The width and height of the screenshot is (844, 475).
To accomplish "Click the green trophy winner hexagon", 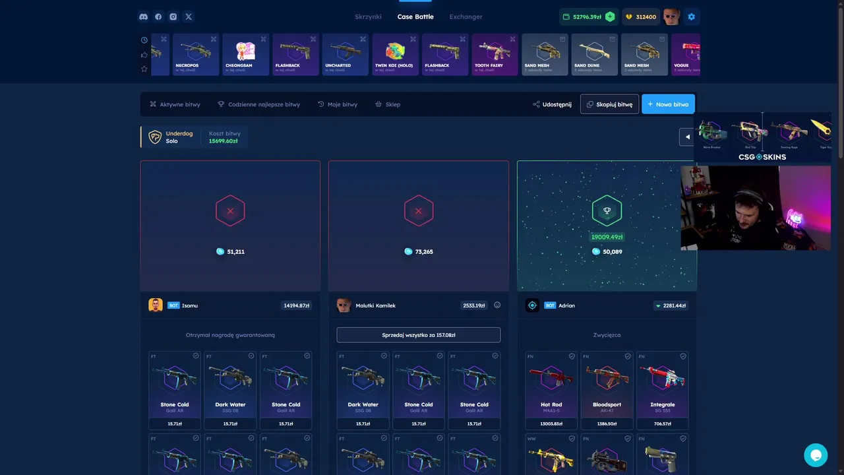I will coord(607,211).
